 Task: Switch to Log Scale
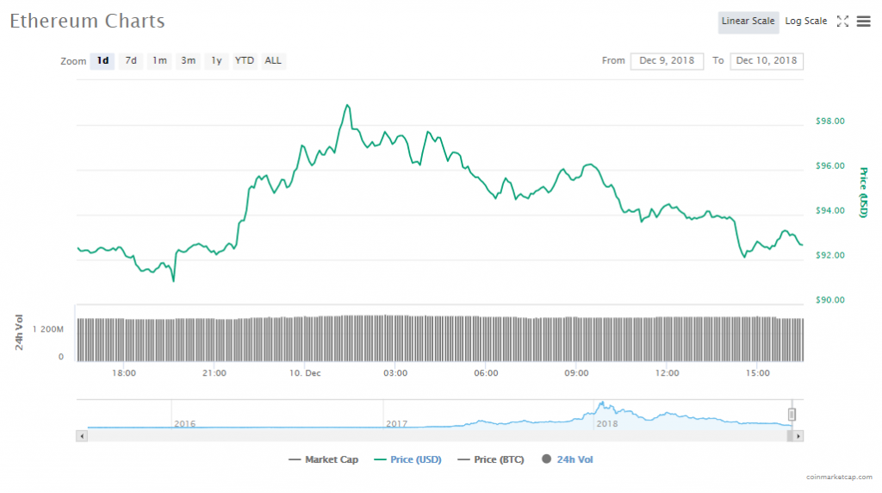pos(805,22)
